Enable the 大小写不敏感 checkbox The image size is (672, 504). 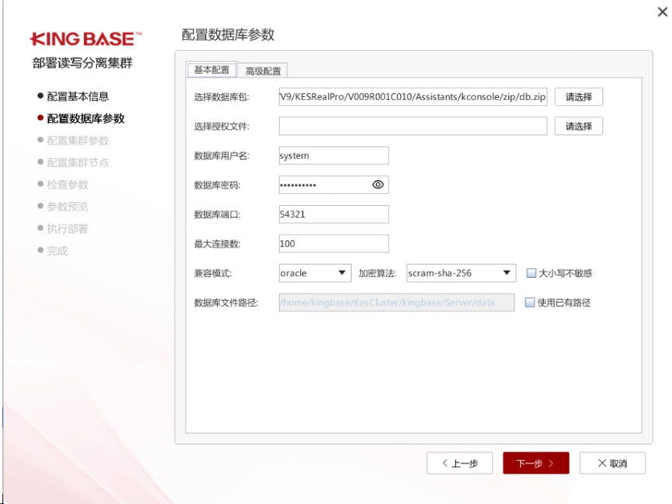(x=531, y=273)
